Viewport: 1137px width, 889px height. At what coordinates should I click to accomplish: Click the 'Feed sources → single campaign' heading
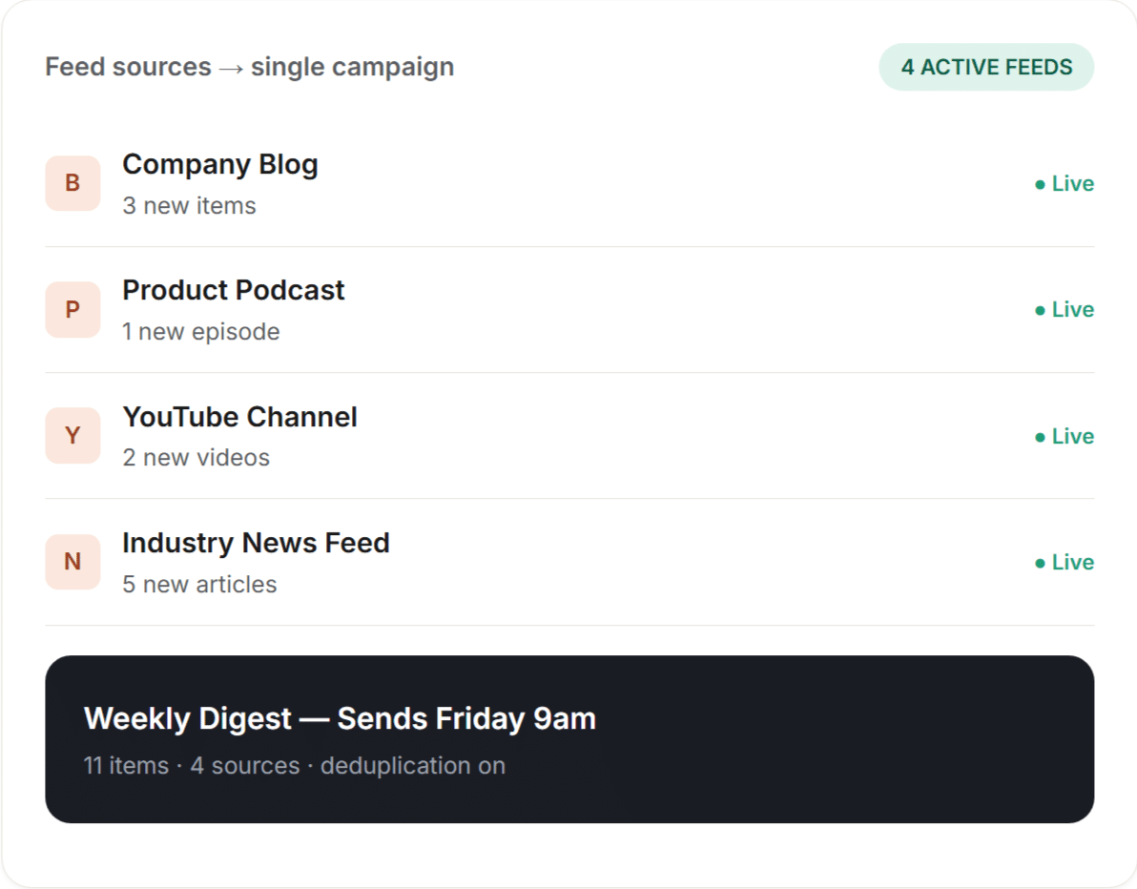(250, 67)
